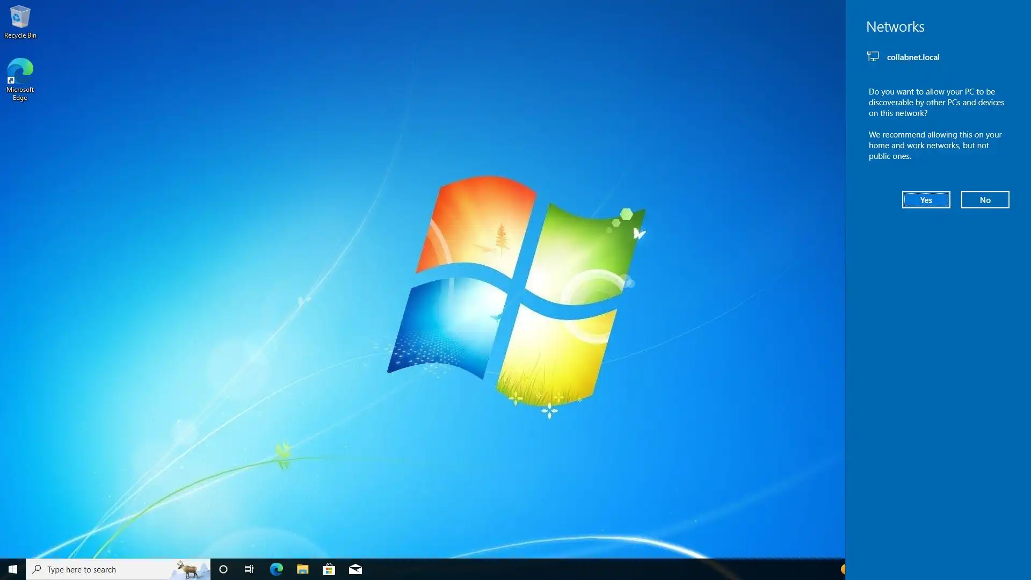The image size is (1031, 580).
Task: Click the reindeer search highlight image
Action: coord(189,569)
